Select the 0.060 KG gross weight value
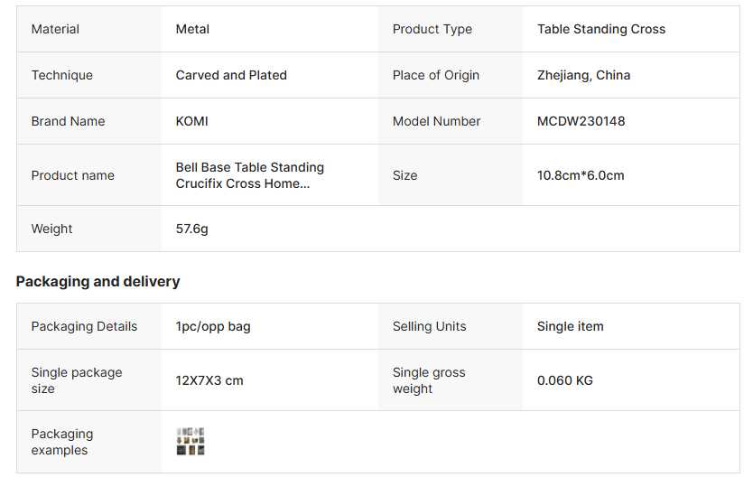 pos(564,380)
